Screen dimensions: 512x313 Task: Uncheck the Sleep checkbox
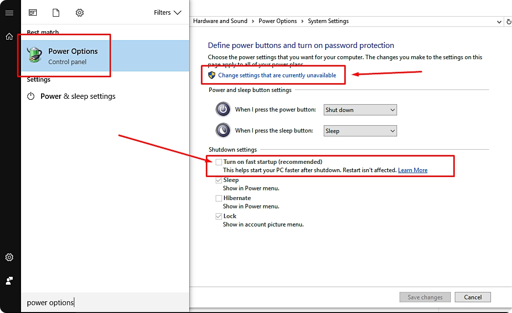click(x=218, y=180)
